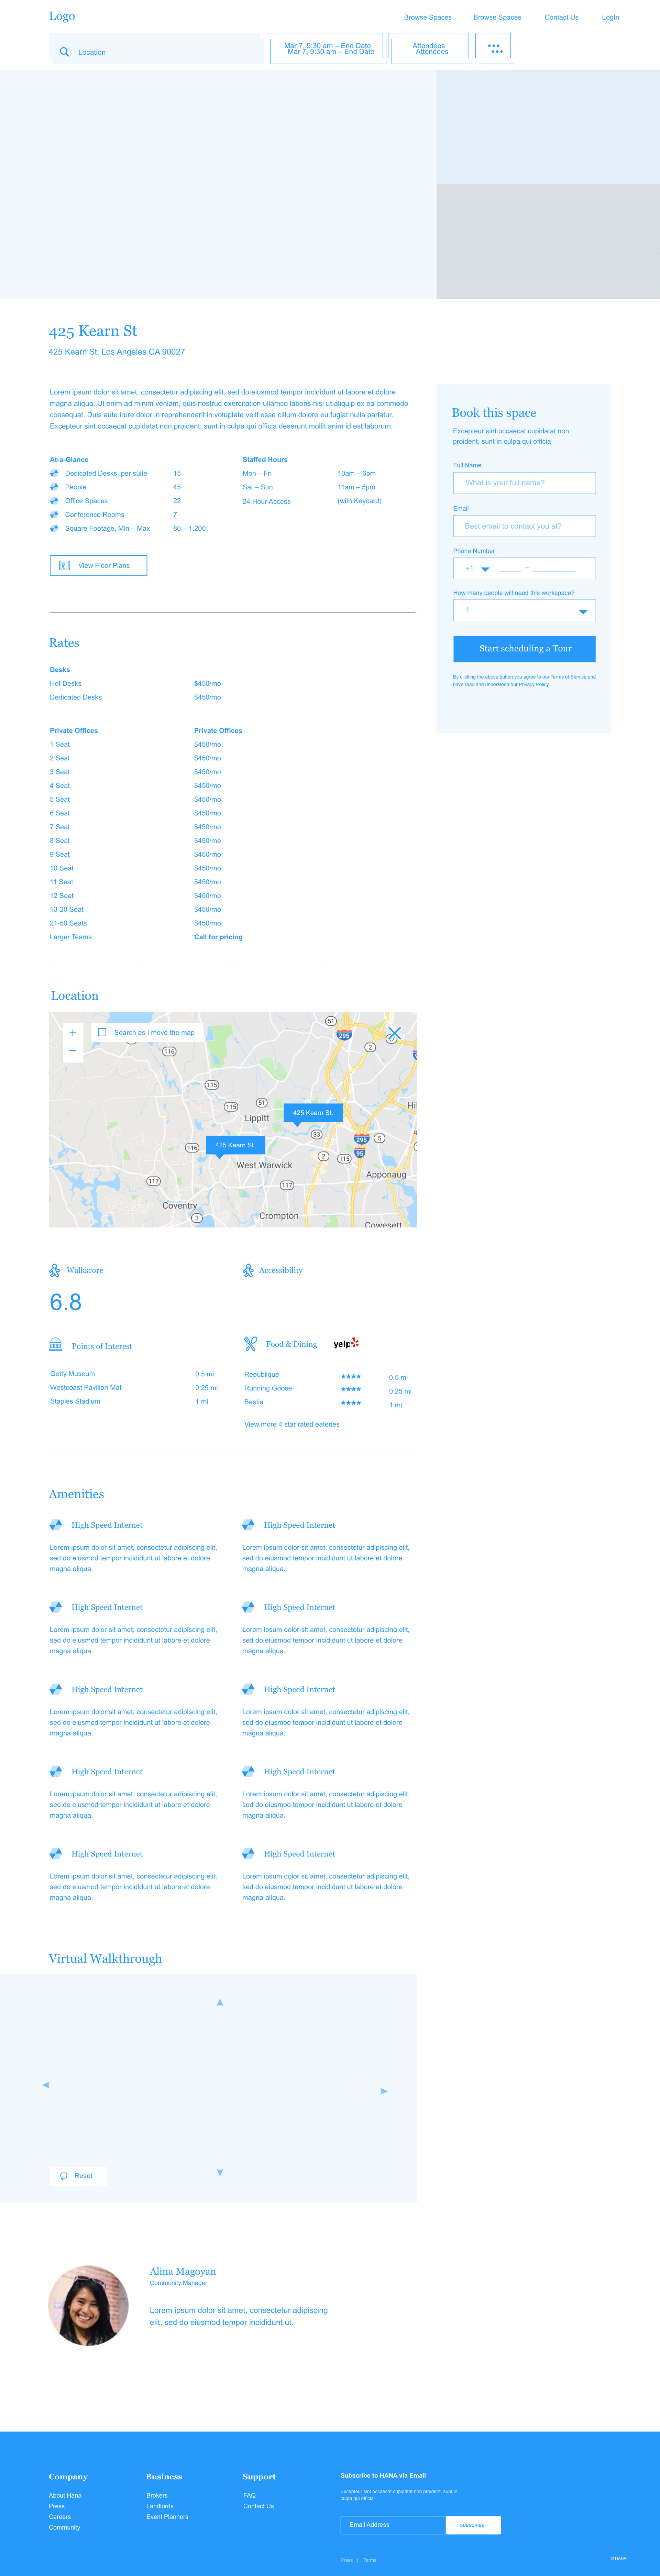
Task: Open the Bestia eatery link
Action: coord(254,1402)
